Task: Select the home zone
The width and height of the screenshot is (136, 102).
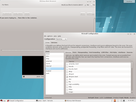Action: pyautogui.click(x=55, y=63)
